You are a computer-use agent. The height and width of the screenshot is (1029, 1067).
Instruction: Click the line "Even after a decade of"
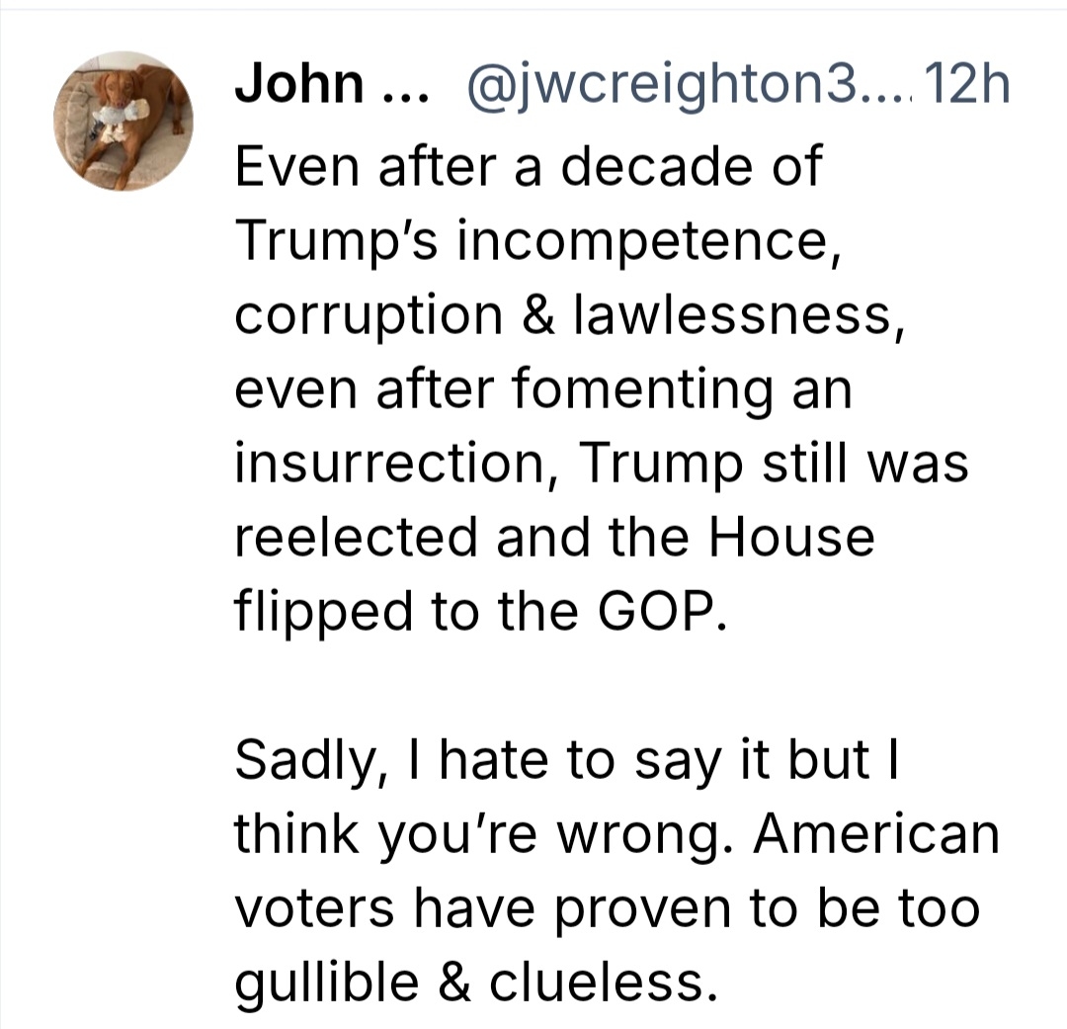pyautogui.click(x=528, y=166)
